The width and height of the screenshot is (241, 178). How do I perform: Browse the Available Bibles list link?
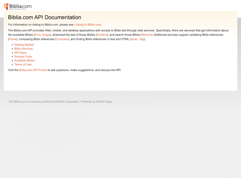[24, 61]
